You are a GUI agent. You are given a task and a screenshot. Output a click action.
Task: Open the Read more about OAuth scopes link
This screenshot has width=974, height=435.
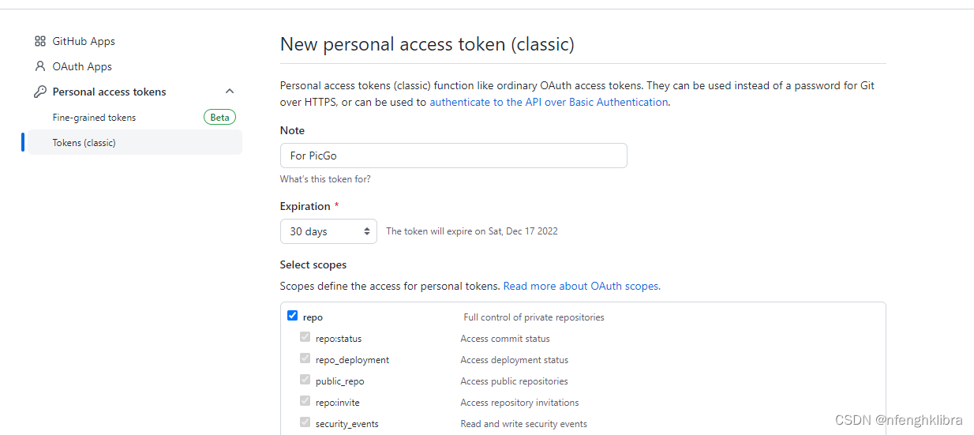582,286
